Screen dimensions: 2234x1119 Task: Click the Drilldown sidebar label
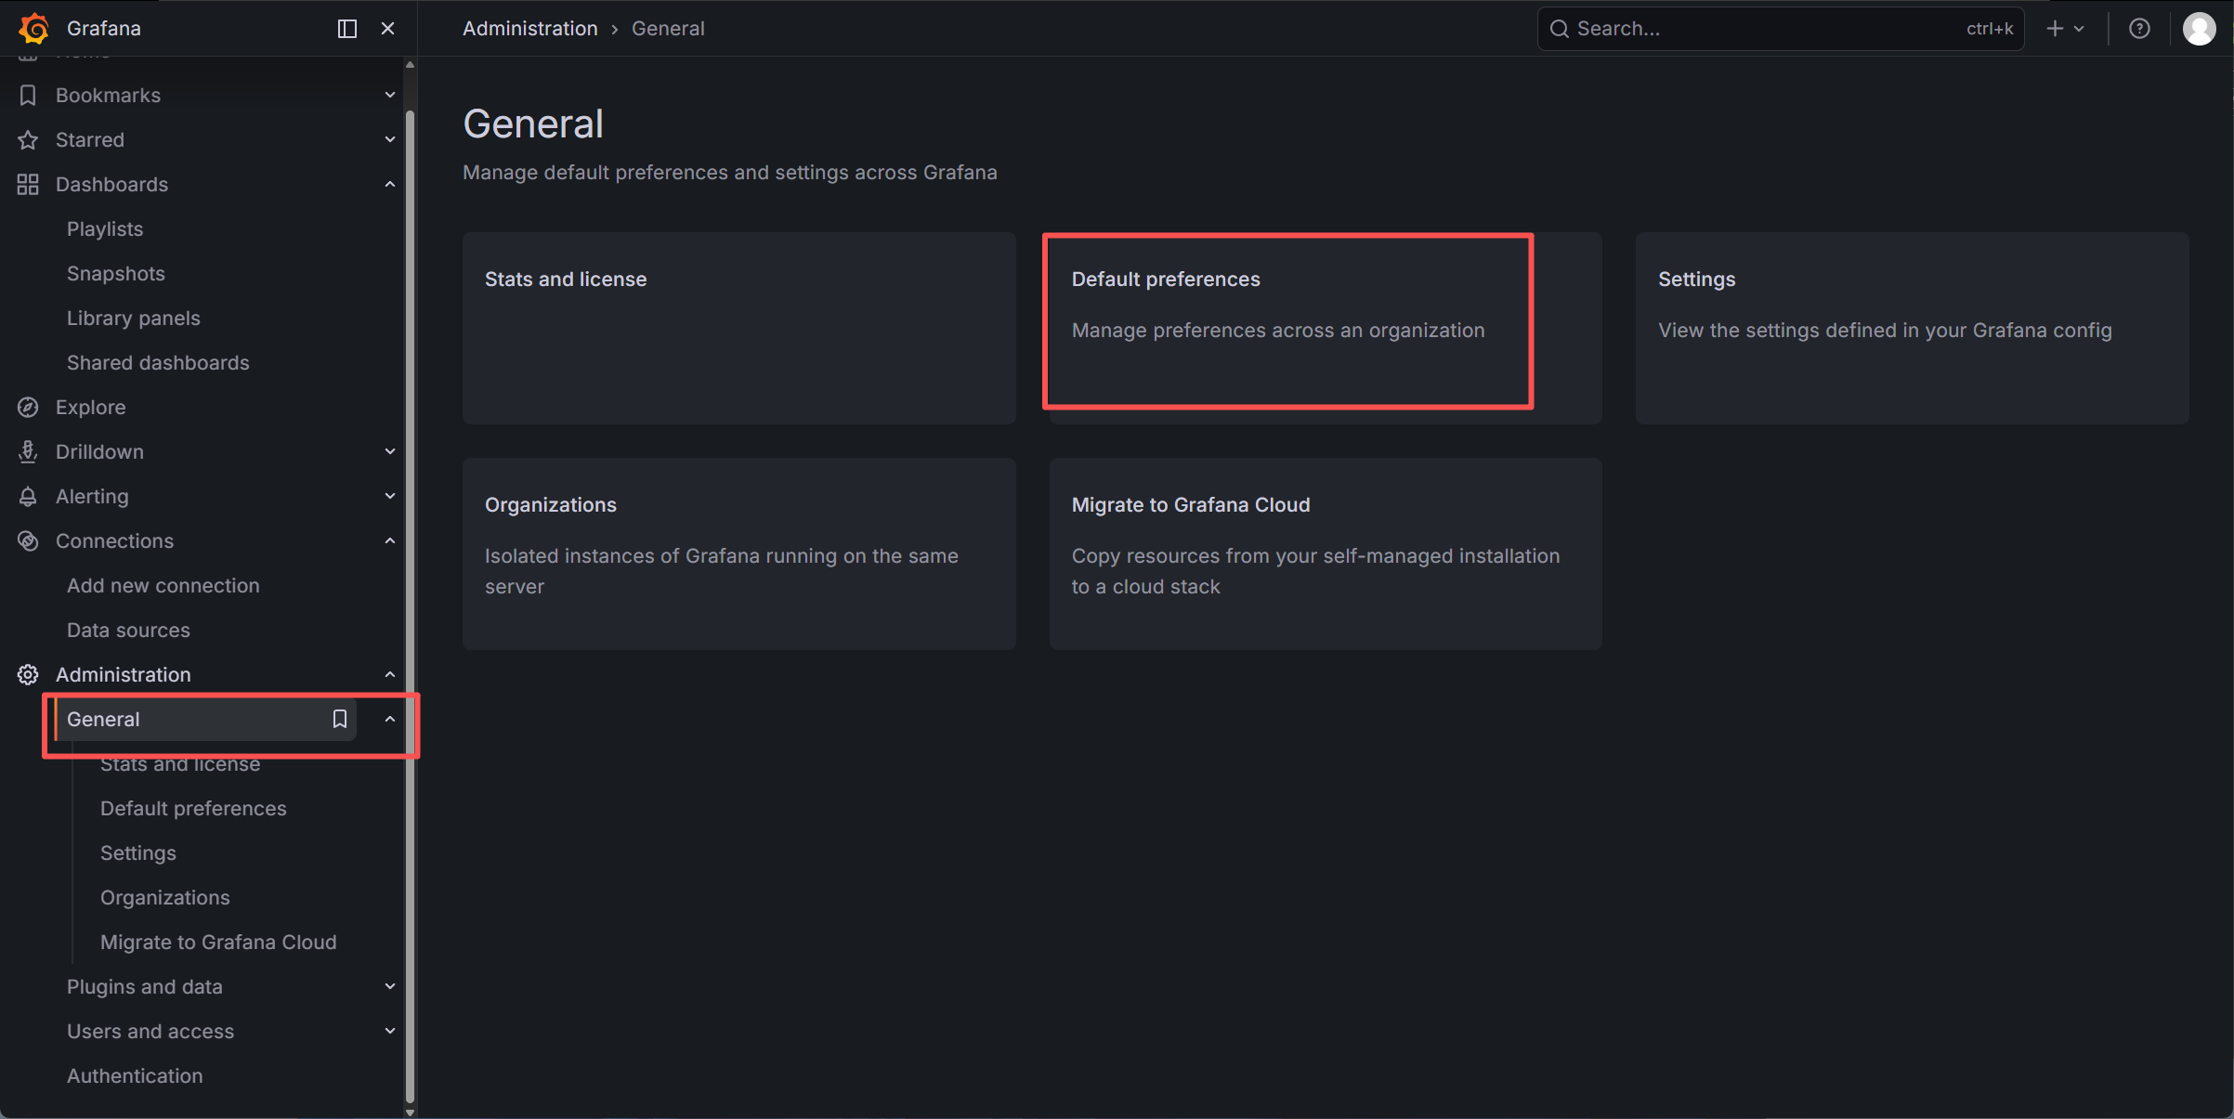(99, 452)
